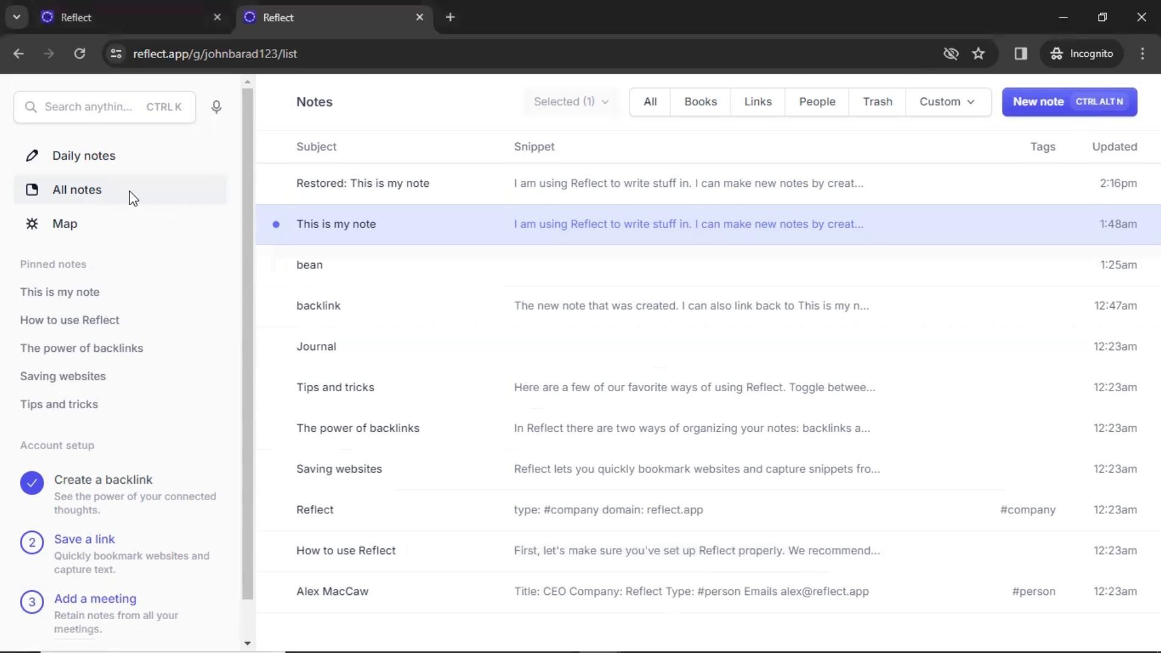This screenshot has height=653, width=1161.
Task: Click the sidebar scroll up arrow
Action: [x=247, y=82]
